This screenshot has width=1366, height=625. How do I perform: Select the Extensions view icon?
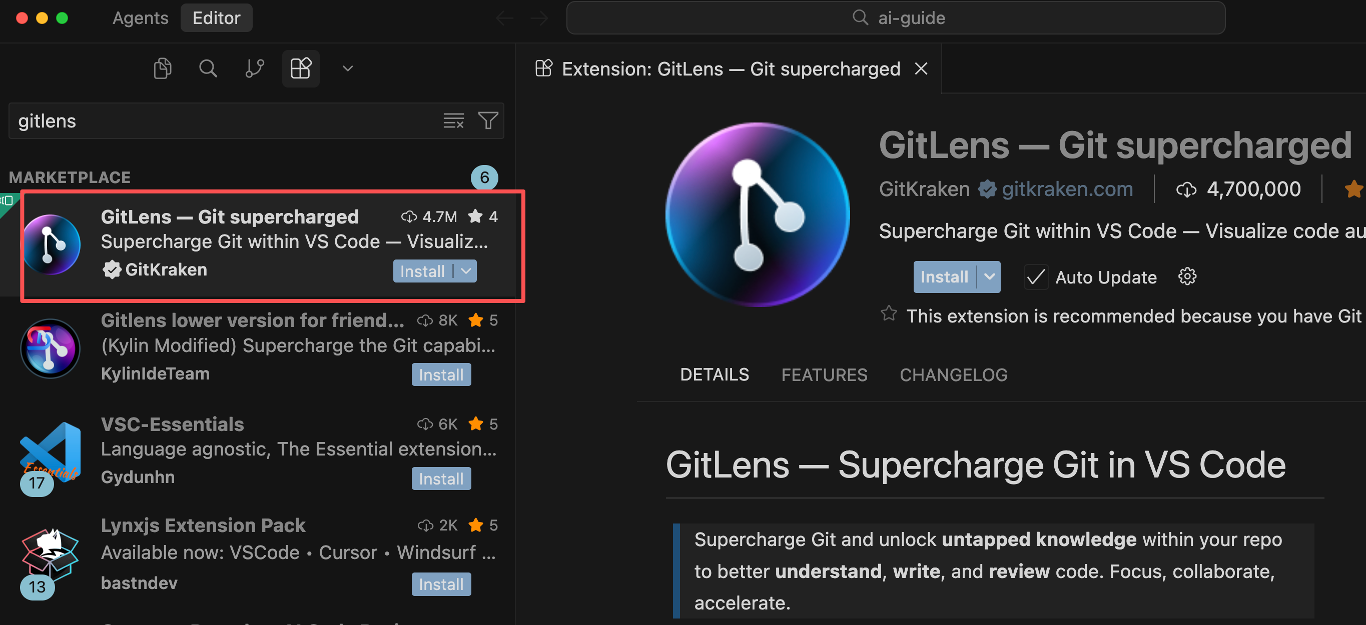(x=301, y=68)
